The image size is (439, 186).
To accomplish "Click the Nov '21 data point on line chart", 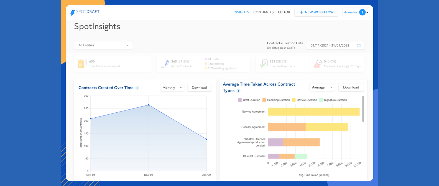I will (91, 119).
